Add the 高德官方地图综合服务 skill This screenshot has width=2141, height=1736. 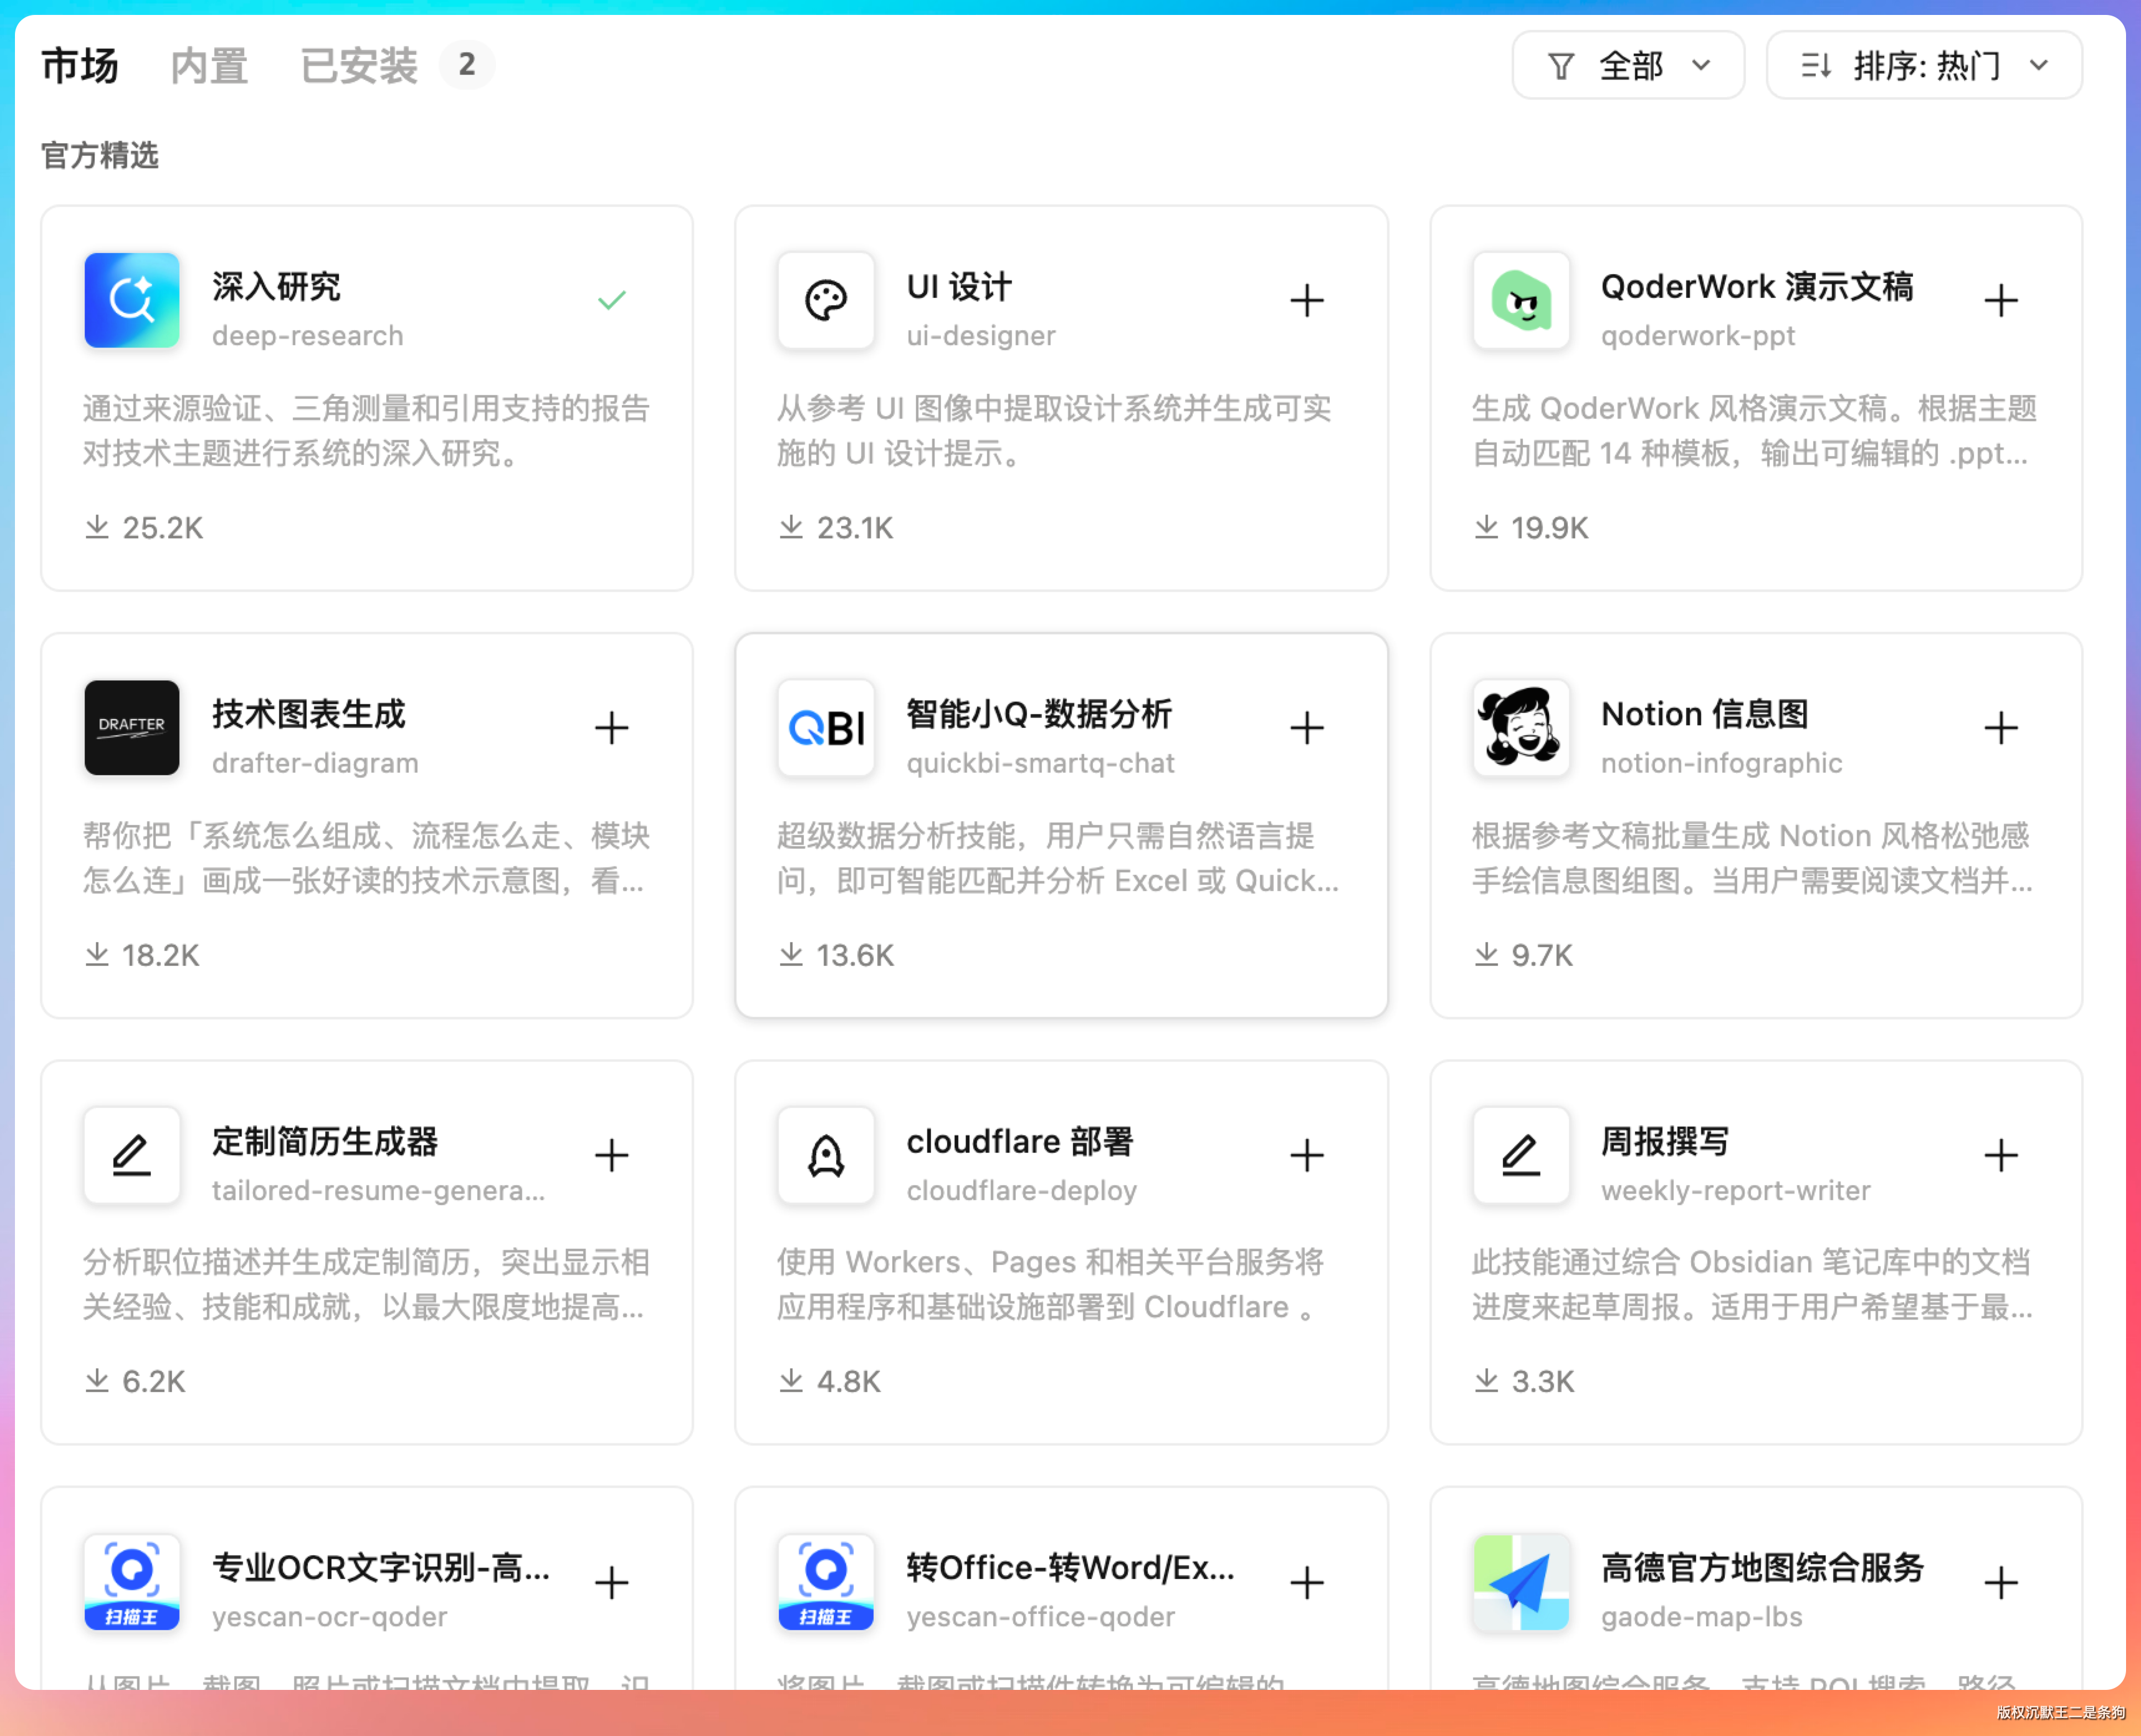(2001, 1582)
